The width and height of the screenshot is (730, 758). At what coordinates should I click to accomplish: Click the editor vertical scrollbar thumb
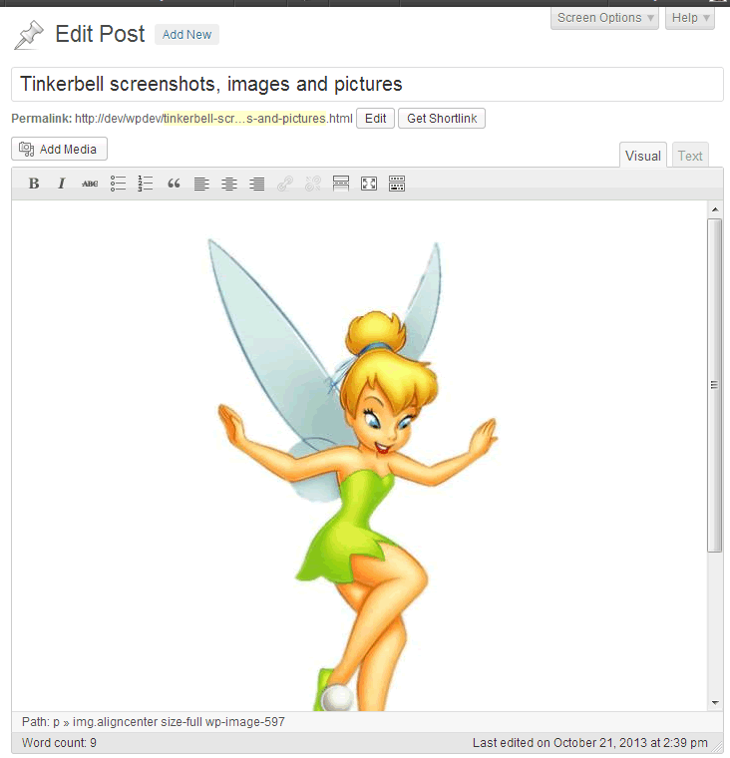[x=714, y=385]
